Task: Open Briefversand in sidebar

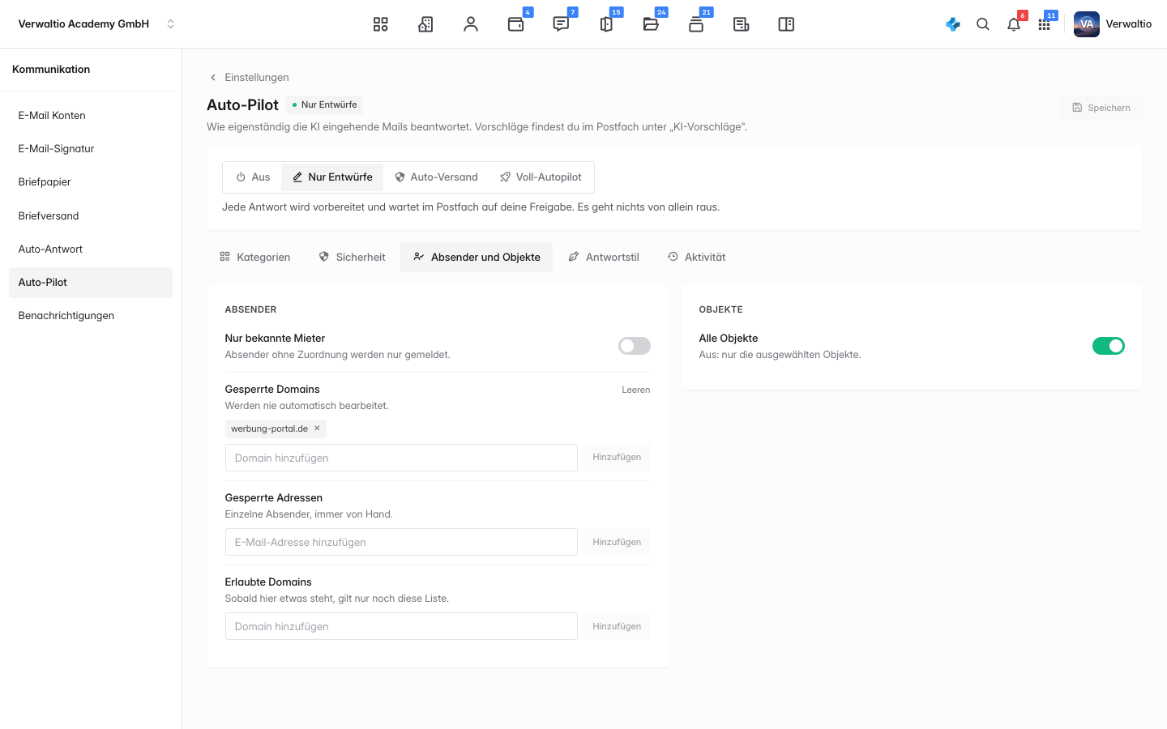Action: tap(91, 216)
